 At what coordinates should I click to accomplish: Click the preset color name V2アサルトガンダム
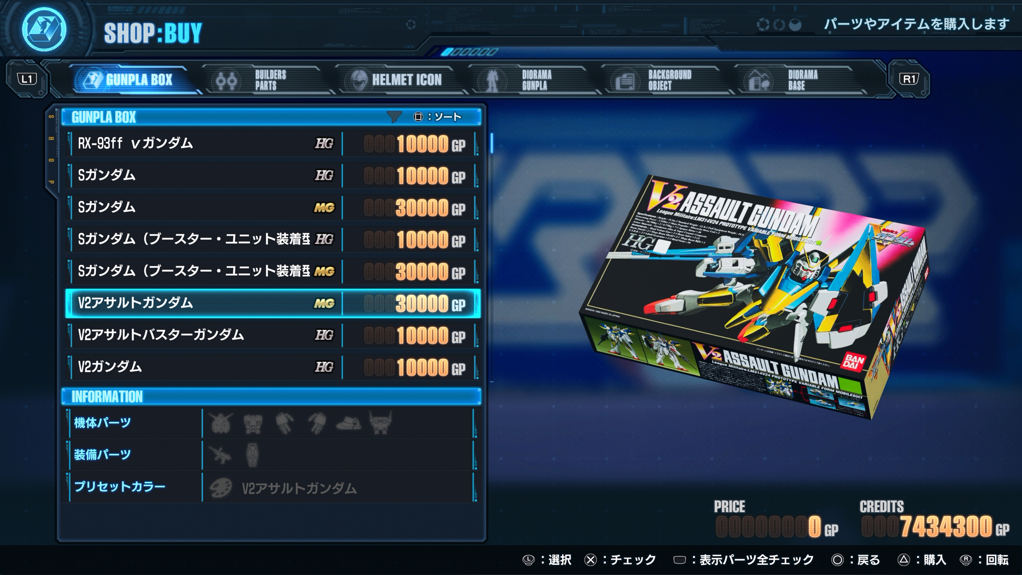[x=299, y=489]
